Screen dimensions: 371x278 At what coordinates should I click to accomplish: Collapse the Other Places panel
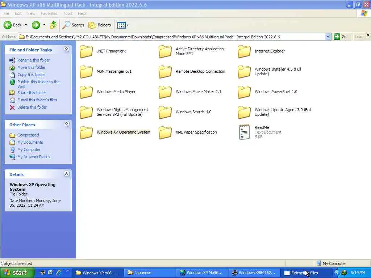pyautogui.click(x=67, y=124)
